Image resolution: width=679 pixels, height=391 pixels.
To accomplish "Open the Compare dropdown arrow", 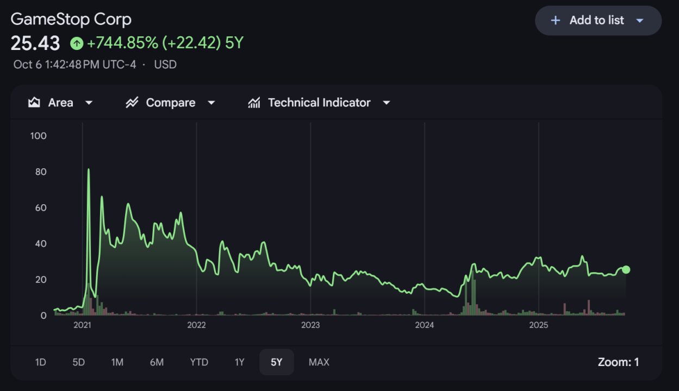I will pos(211,103).
